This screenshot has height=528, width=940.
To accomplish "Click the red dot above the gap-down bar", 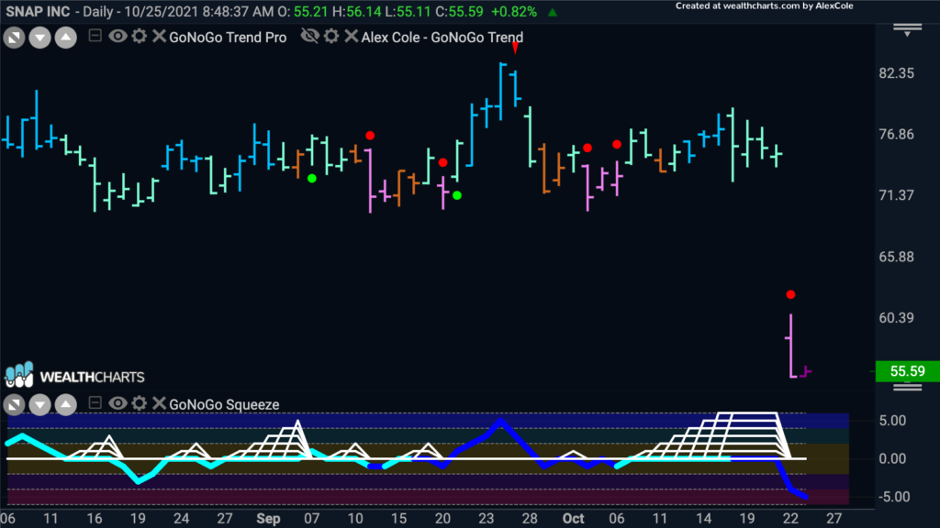I will tap(790, 294).
